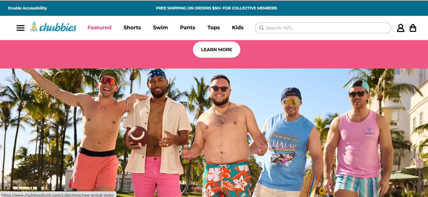Viewport: 428px width, 197px height.
Task: Go to homepage via chubbies wordmark
Action: (x=58, y=27)
